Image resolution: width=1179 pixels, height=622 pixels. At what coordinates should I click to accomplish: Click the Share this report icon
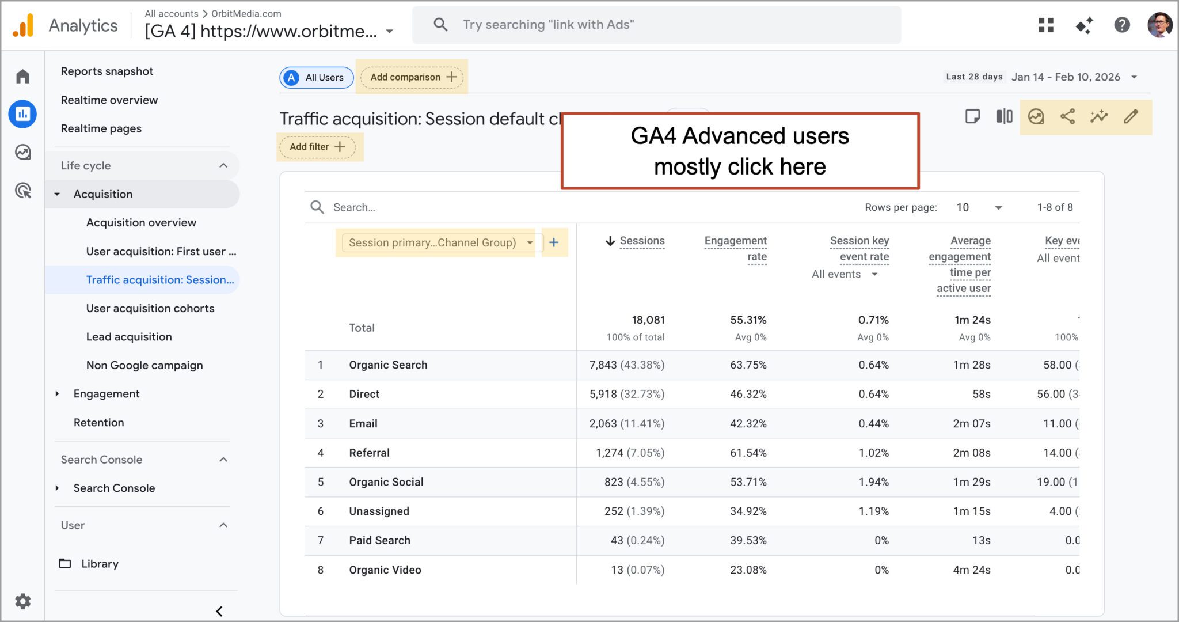(1068, 116)
